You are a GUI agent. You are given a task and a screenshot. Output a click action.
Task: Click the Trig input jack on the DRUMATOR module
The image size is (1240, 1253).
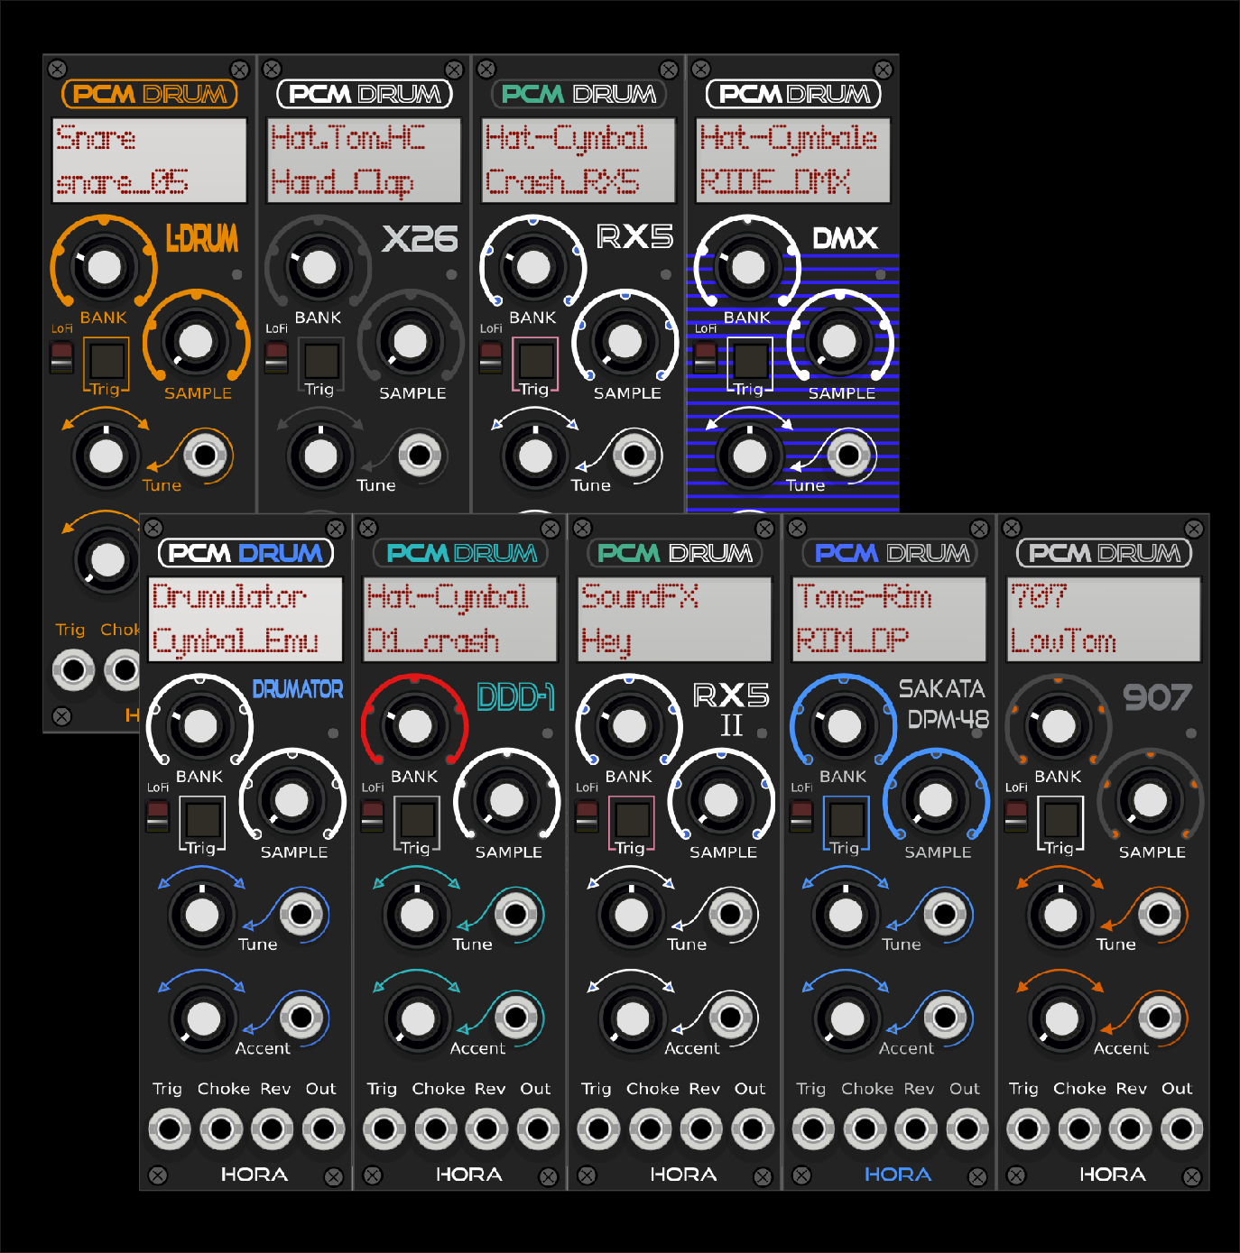[x=169, y=1129]
